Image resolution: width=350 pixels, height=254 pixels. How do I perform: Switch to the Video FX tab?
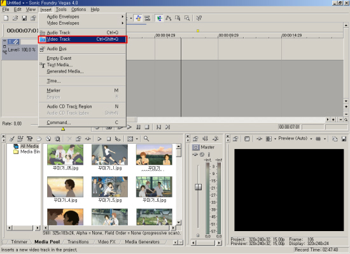click(x=106, y=242)
